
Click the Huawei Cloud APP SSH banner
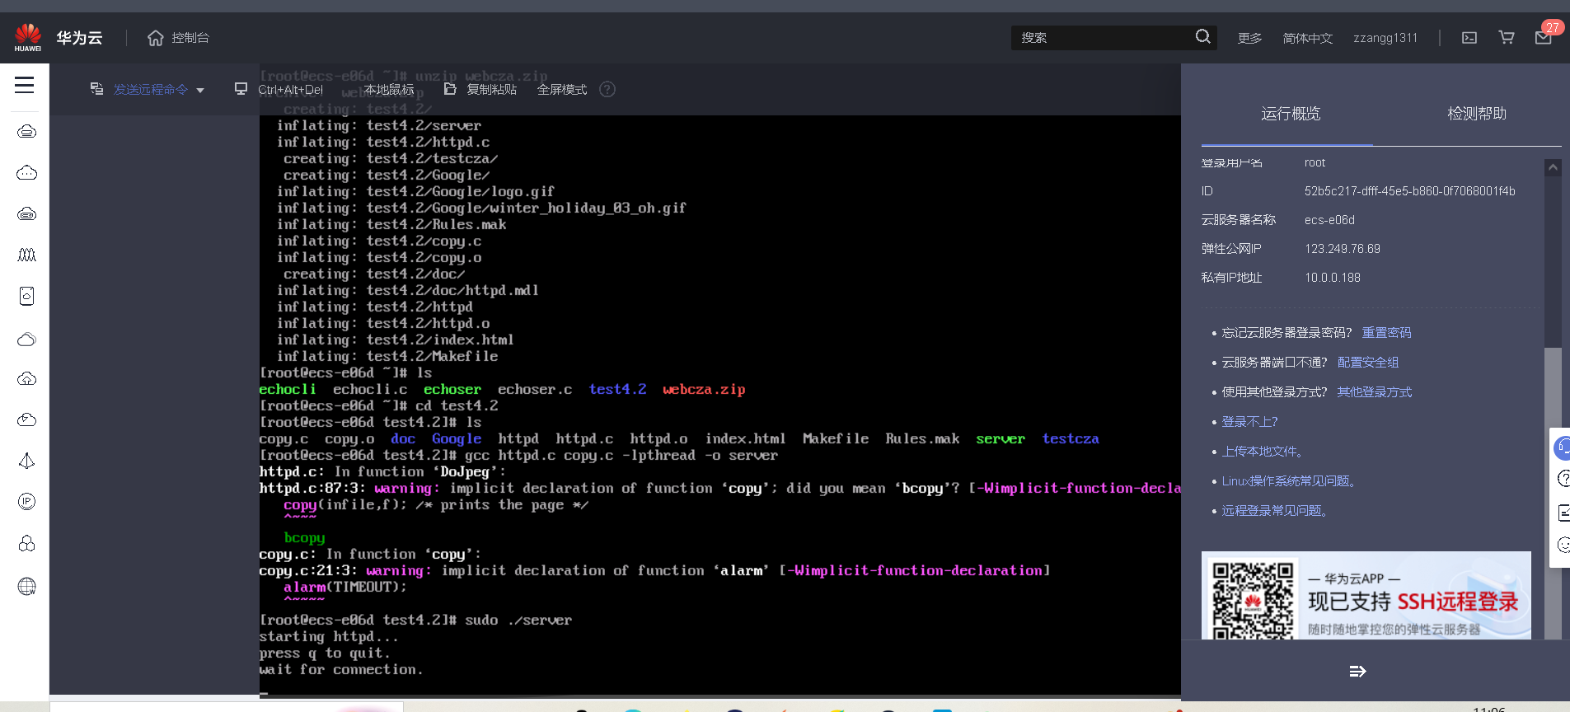coord(1366,595)
